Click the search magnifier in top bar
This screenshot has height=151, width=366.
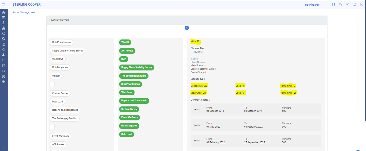coord(341,5)
